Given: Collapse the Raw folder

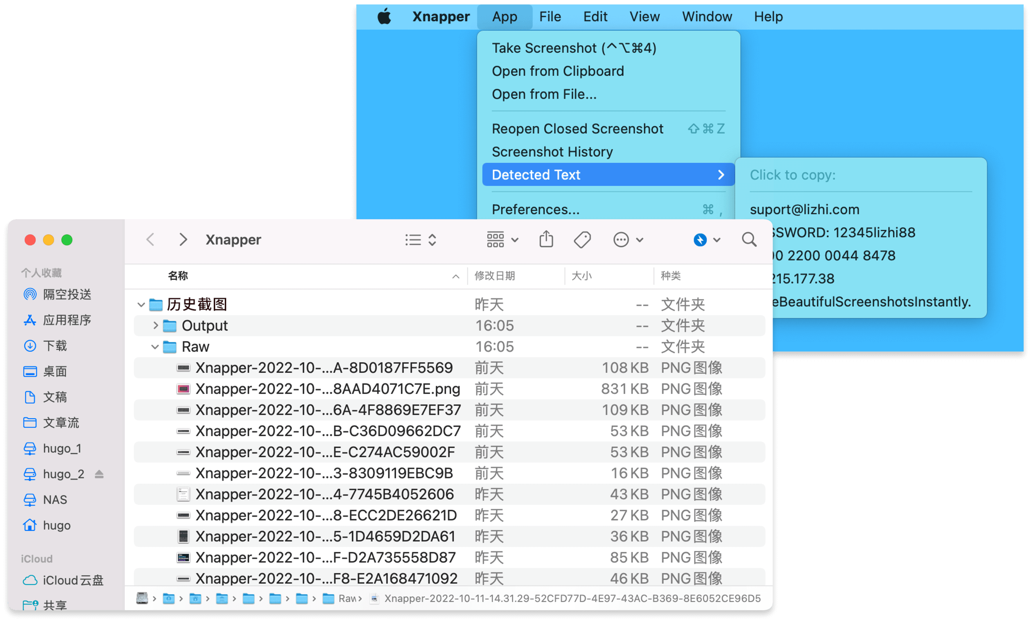Looking at the screenshot, I should click(x=155, y=347).
